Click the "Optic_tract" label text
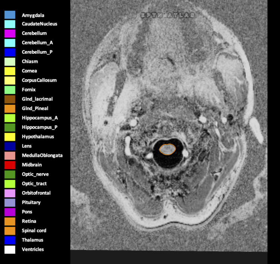This screenshot has width=280, height=264. point(34,184)
